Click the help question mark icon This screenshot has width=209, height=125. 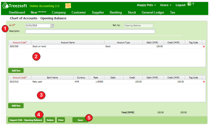tap(193, 4)
